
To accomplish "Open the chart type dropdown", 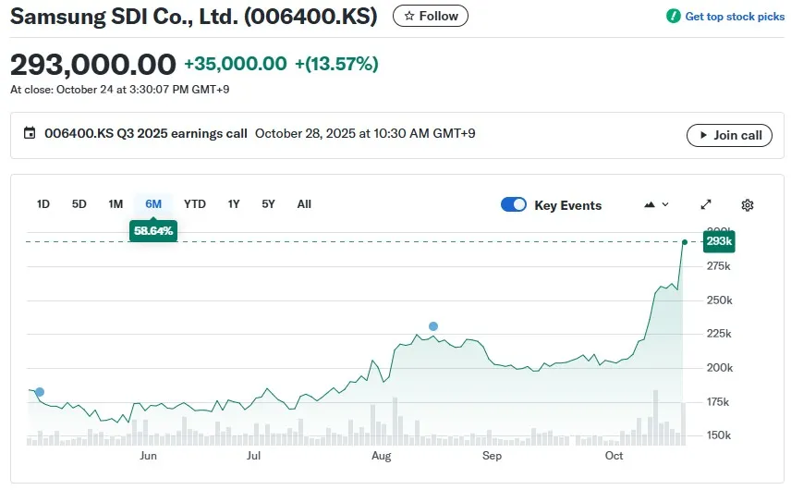I will tap(655, 205).
